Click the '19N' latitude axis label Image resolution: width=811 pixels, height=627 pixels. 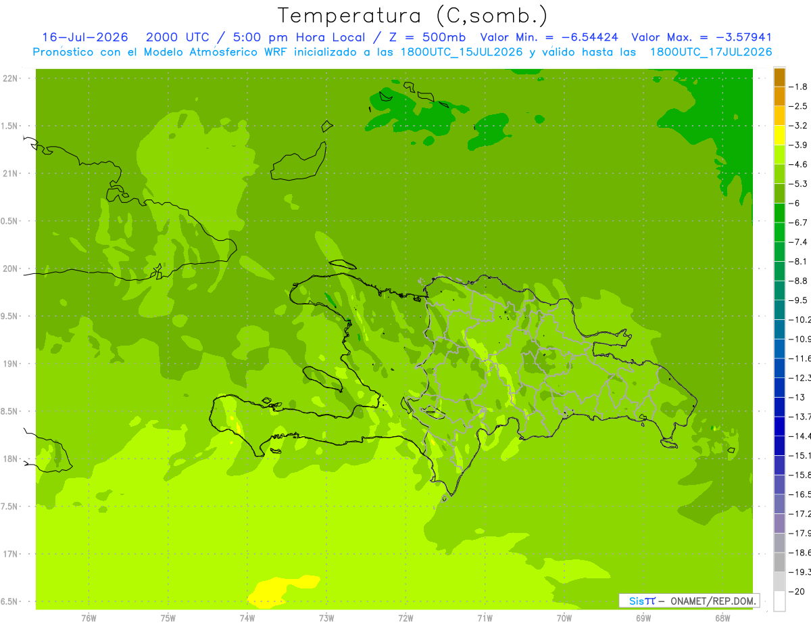[x=9, y=364]
